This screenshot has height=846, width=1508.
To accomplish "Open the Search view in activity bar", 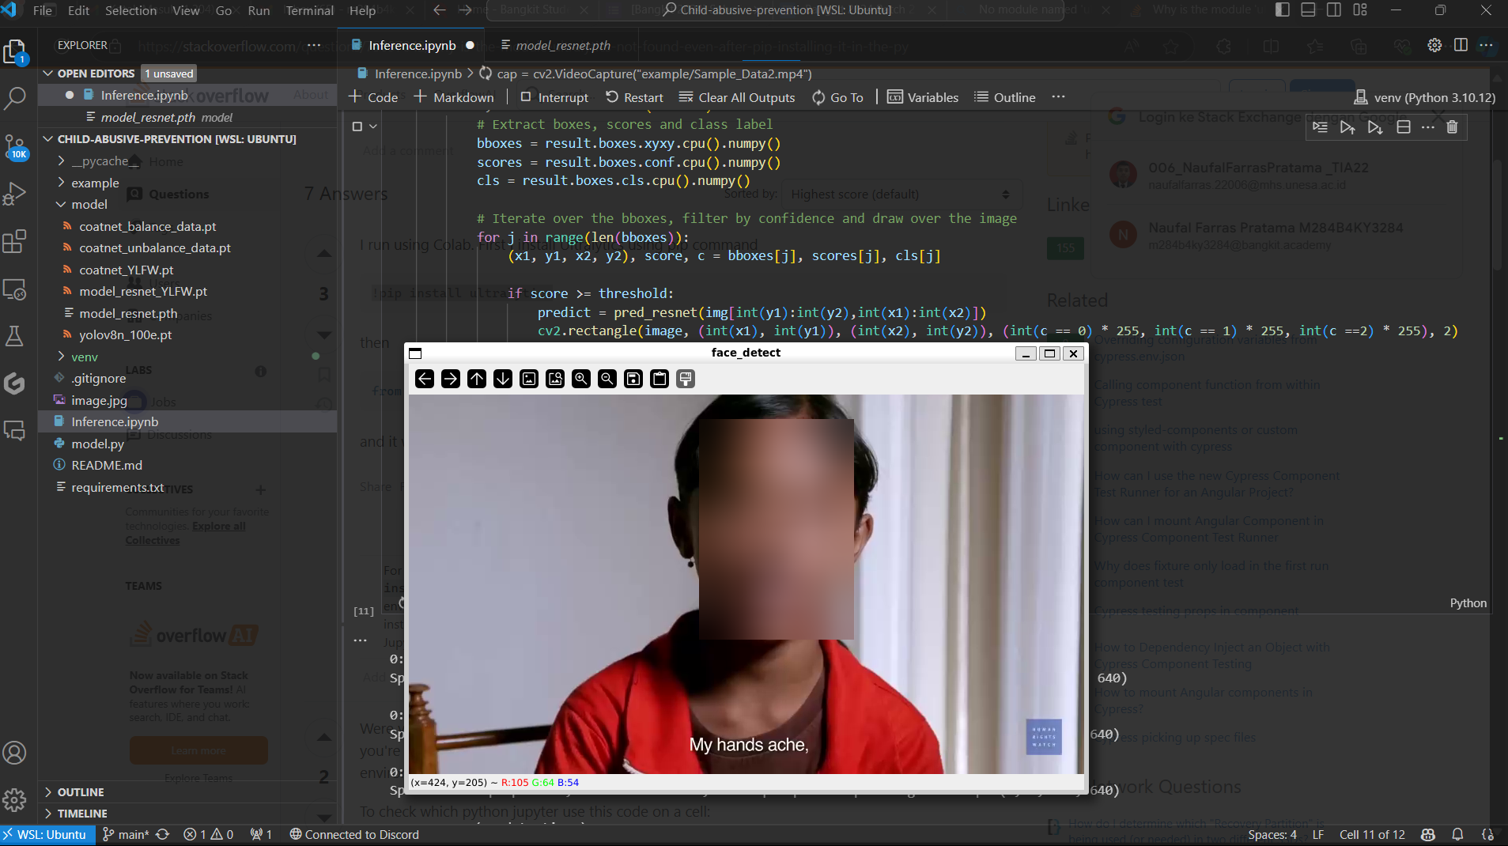I will point(15,98).
